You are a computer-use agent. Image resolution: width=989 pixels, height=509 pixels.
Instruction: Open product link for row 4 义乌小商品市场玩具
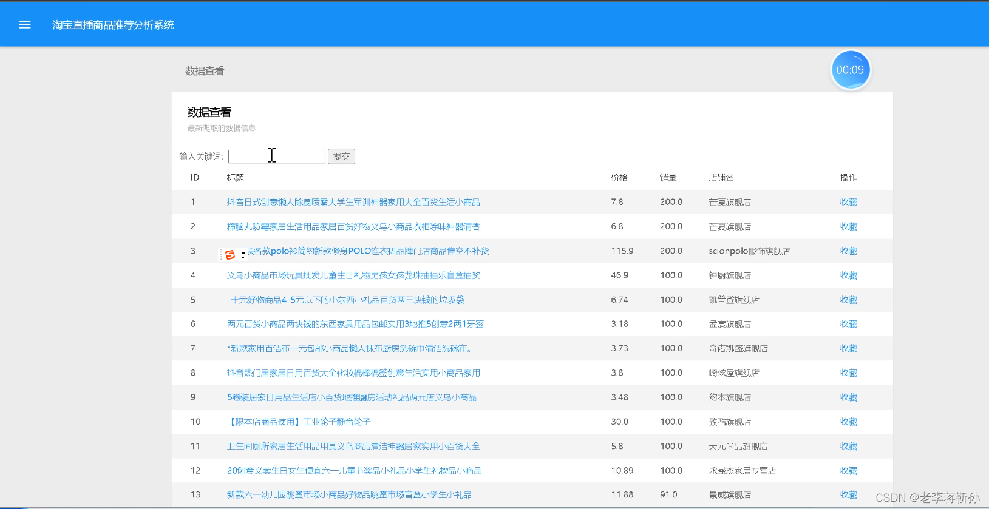[x=353, y=275]
